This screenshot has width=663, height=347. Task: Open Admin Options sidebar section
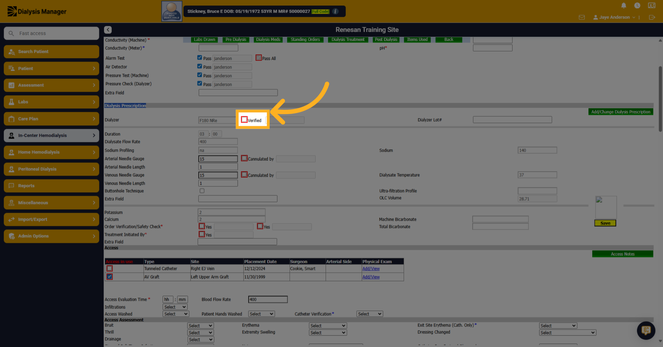point(51,236)
